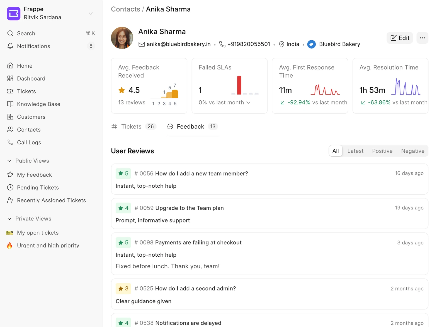This screenshot has width=437, height=327.
Task: Click the Search magnifier icon
Action: point(10,33)
